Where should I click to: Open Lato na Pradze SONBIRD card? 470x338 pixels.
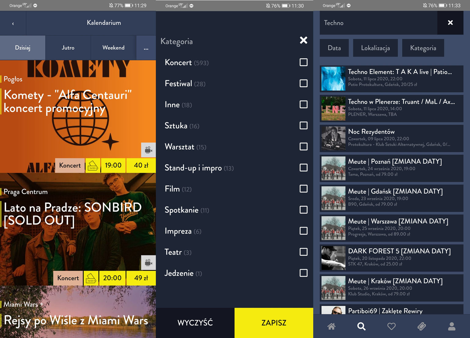[78, 229]
